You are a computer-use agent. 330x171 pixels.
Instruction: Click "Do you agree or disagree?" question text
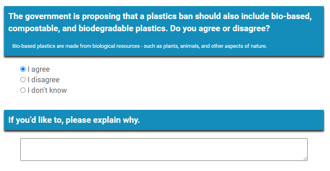[x=221, y=29]
